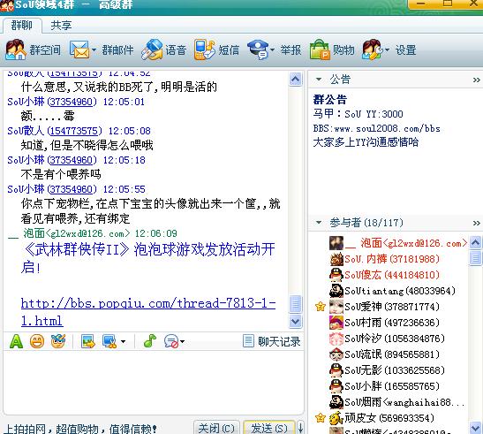Select the font style A icon

(16, 341)
